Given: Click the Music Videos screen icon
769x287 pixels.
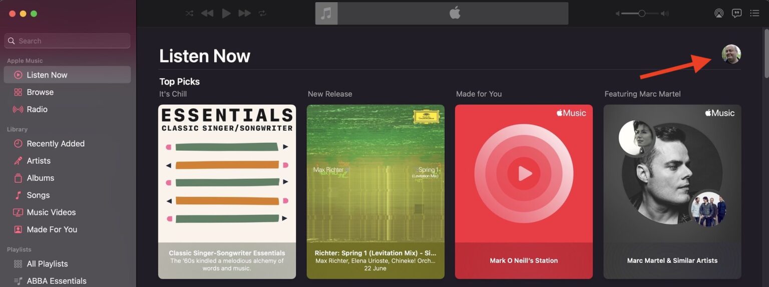Looking at the screenshot, I should click(x=18, y=212).
